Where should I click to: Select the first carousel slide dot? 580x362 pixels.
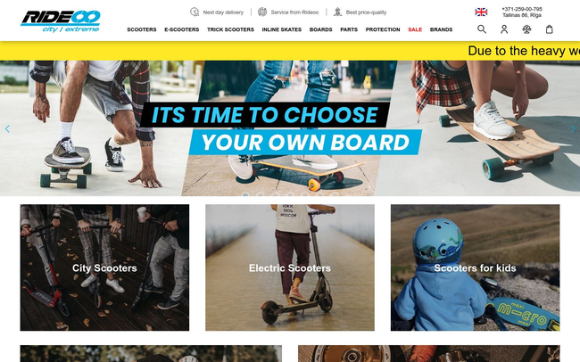[x=245, y=194]
